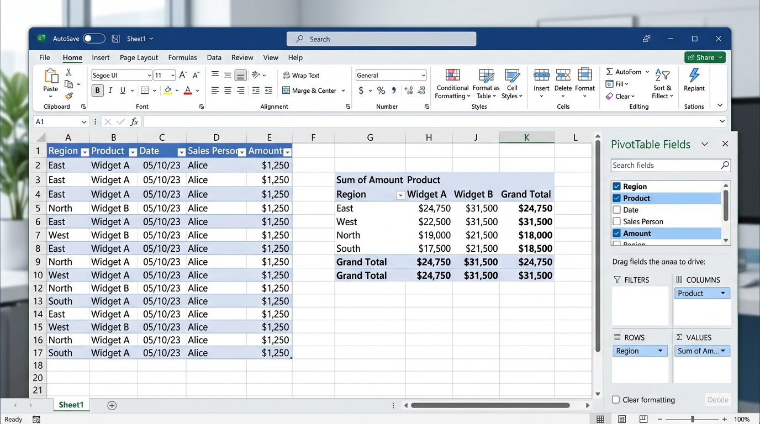Decrease font size with smaller A icon
Viewport: 760px width, 424px height.
tap(196, 75)
